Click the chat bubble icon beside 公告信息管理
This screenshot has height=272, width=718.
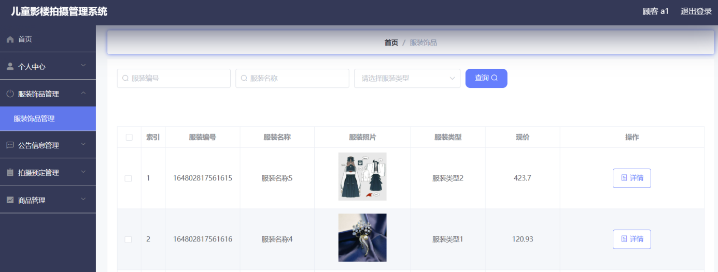(x=10, y=145)
